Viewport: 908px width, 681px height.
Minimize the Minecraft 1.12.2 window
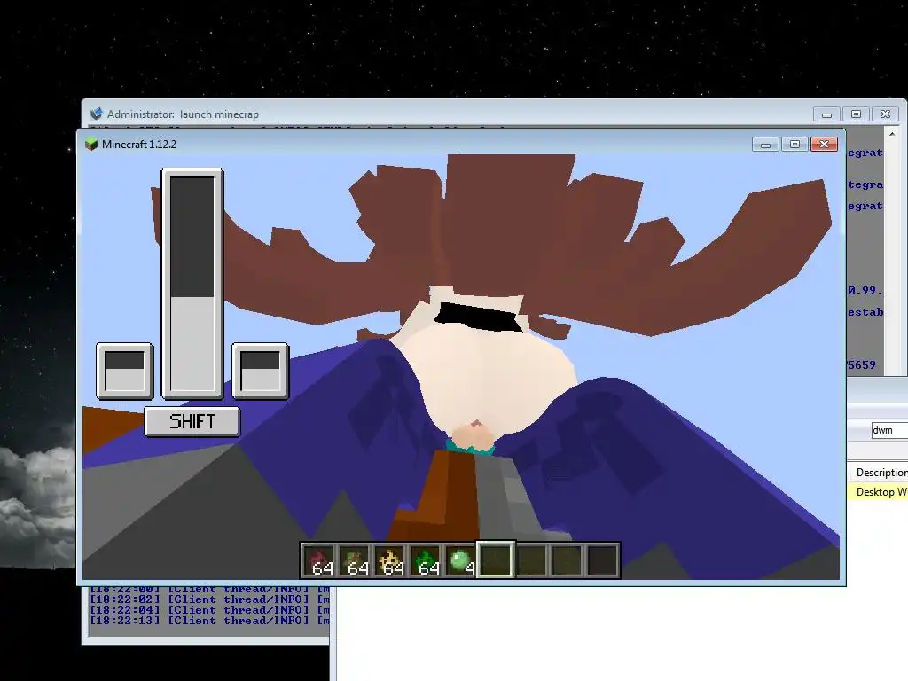pos(765,145)
